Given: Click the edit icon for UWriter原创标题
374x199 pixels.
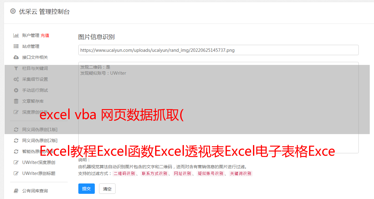Looking at the screenshot, I should [16, 173].
